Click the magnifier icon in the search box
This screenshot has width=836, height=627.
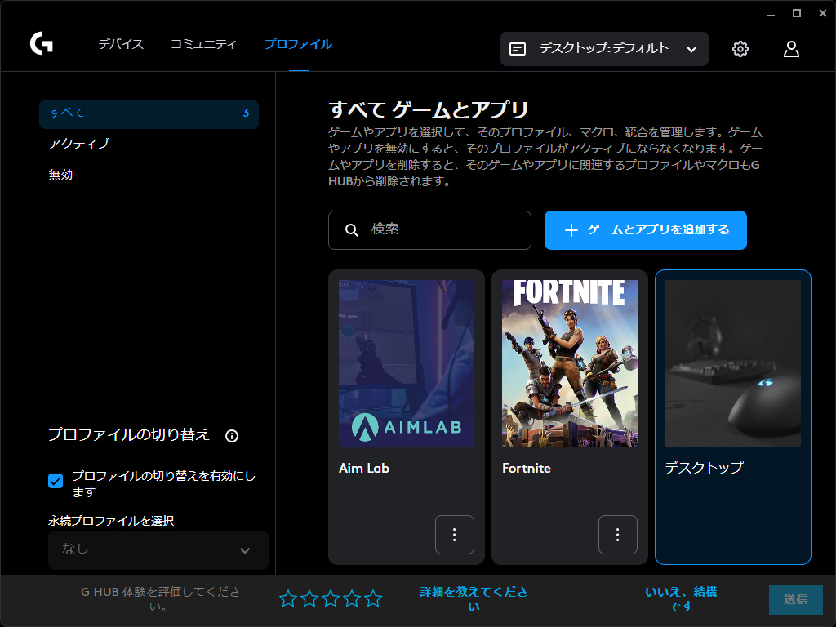[352, 230]
